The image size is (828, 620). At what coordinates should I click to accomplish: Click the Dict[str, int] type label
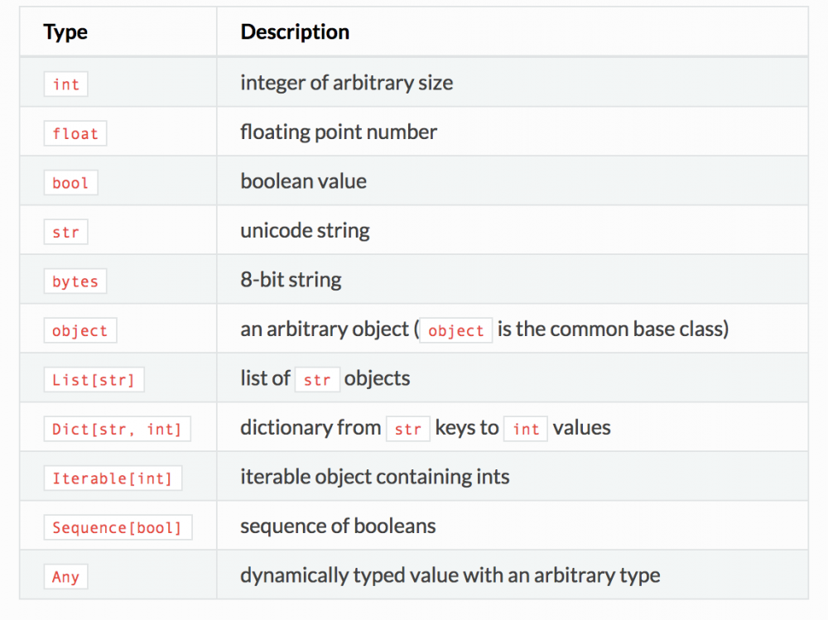click(117, 430)
